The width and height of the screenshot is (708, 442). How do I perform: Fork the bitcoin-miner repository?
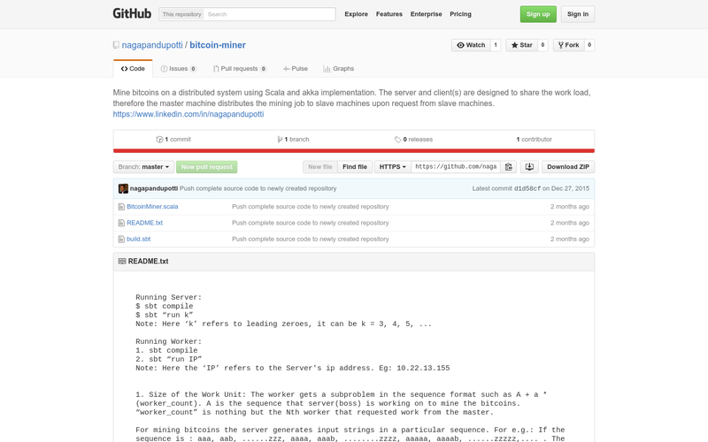568,45
